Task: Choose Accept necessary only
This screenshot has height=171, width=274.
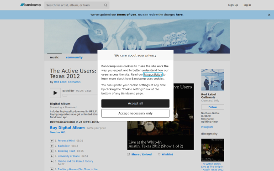Action: [136, 114]
